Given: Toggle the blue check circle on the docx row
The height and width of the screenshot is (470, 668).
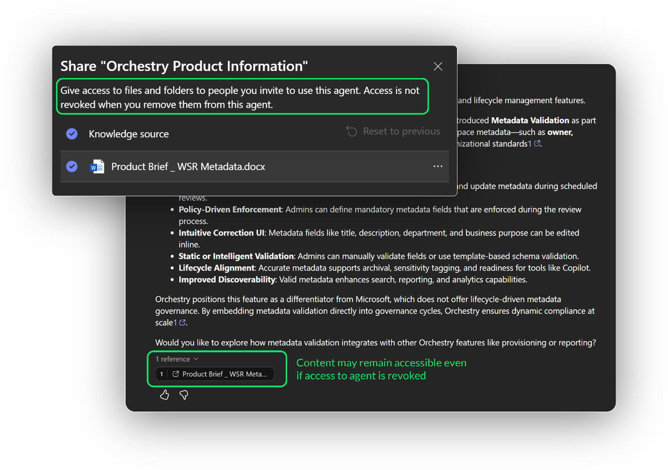Looking at the screenshot, I should coord(72,166).
